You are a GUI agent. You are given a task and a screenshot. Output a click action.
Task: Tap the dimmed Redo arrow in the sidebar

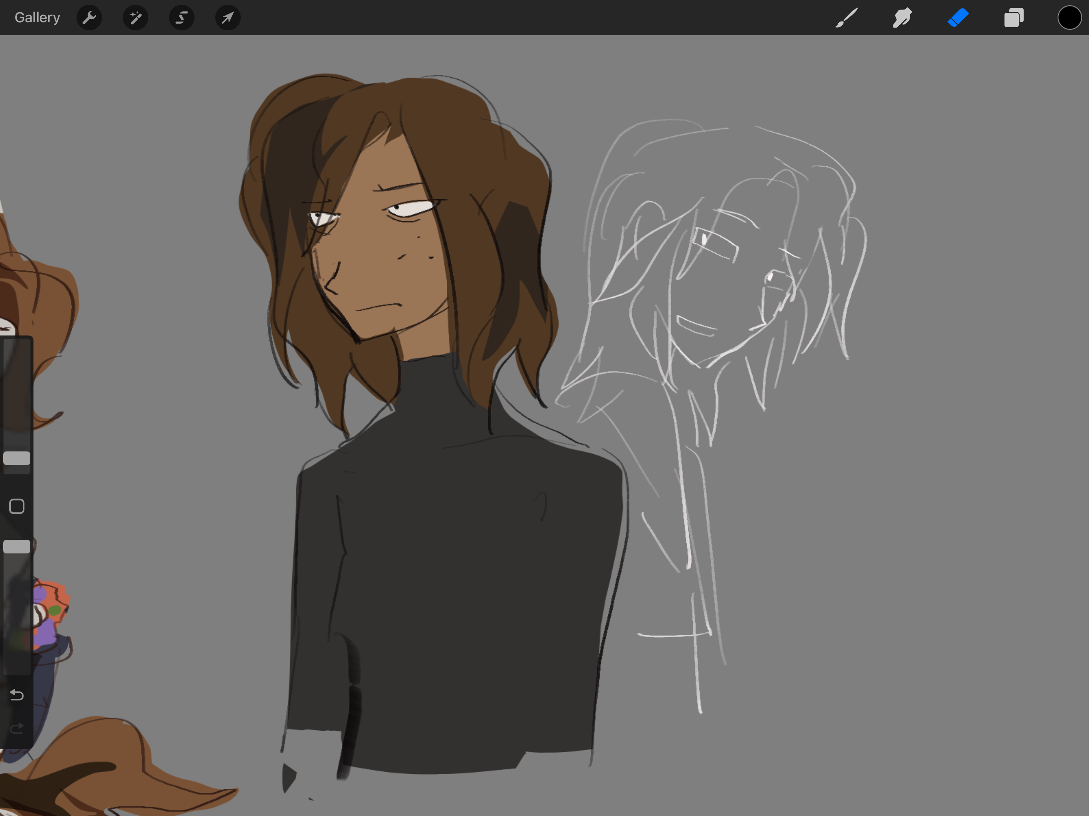(x=17, y=728)
